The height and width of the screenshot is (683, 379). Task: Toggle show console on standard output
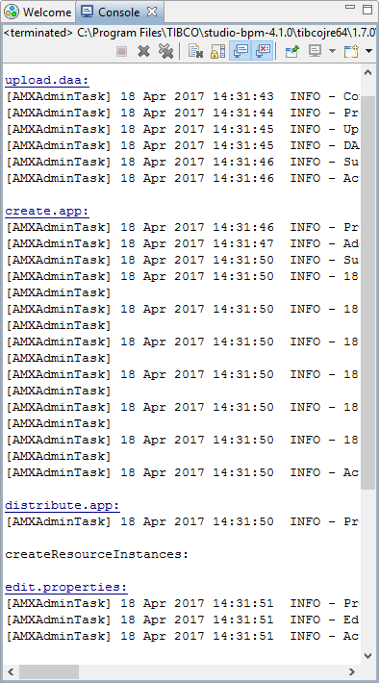pyautogui.click(x=240, y=51)
